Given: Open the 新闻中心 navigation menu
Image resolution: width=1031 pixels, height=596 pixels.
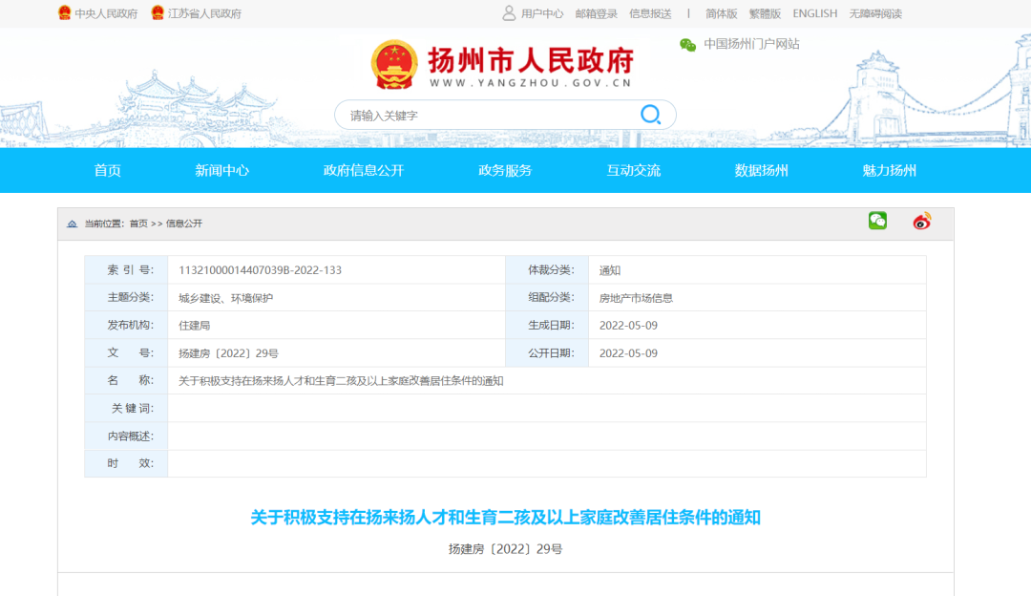Looking at the screenshot, I should [224, 170].
